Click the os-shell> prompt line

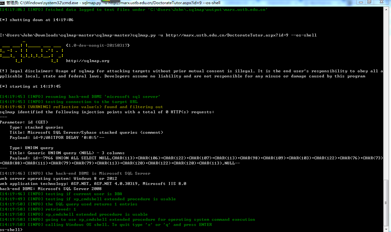click(12, 230)
